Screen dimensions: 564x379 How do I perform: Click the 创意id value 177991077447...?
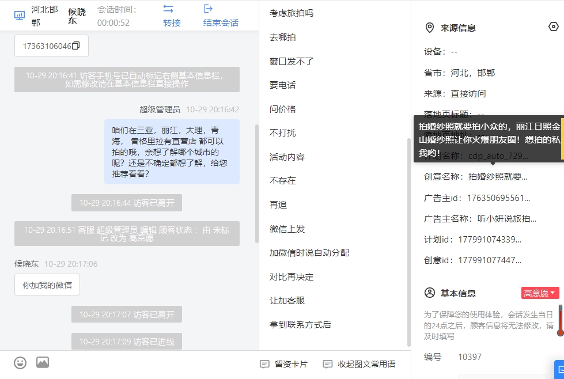click(x=490, y=260)
